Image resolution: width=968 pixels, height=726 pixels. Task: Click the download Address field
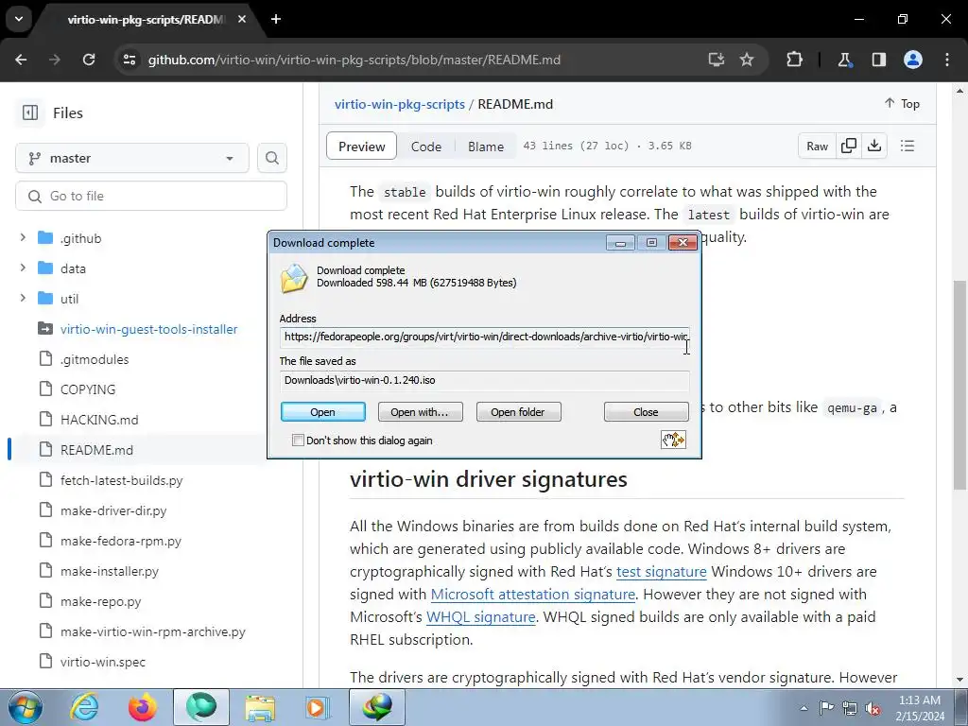coord(485,337)
